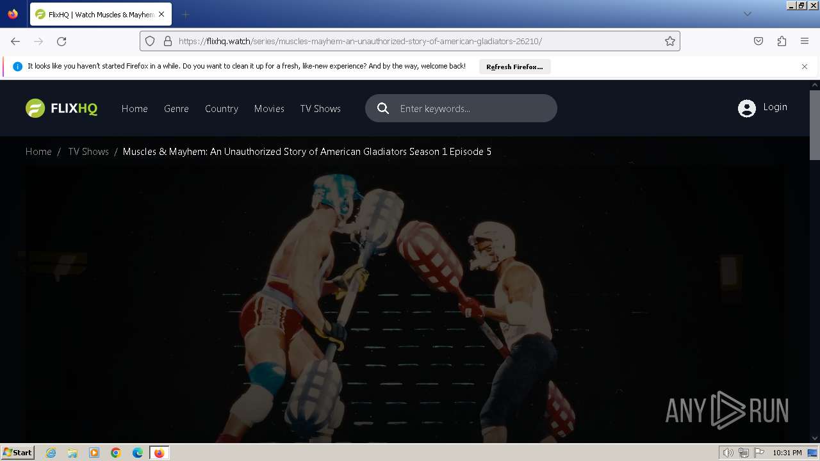Click the gladiators video still
The image size is (820, 461).
click(x=405, y=304)
